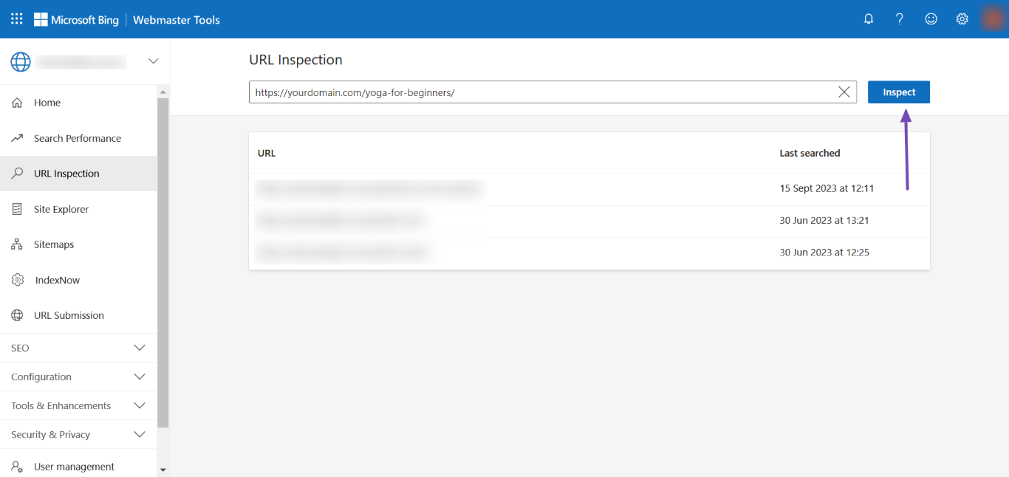1009x477 pixels.
Task: Click sidebar scrollbar down arrow
Action: (x=163, y=470)
